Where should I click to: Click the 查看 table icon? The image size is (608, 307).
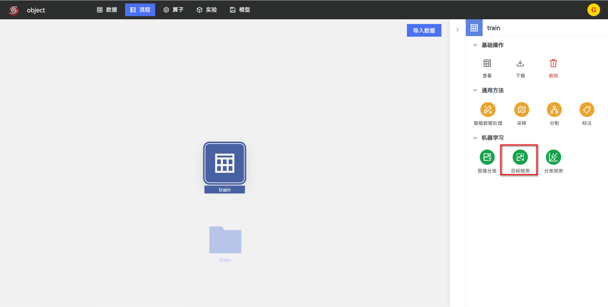(x=487, y=63)
